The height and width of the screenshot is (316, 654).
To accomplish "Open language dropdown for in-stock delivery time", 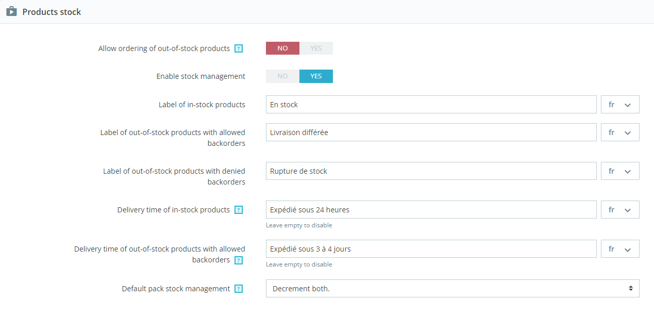I will click(x=619, y=209).
